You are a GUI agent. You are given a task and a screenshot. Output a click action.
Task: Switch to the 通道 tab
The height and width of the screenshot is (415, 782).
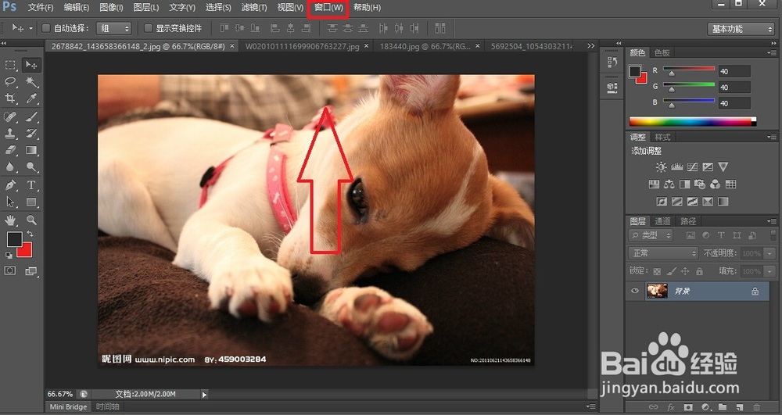[x=663, y=221]
